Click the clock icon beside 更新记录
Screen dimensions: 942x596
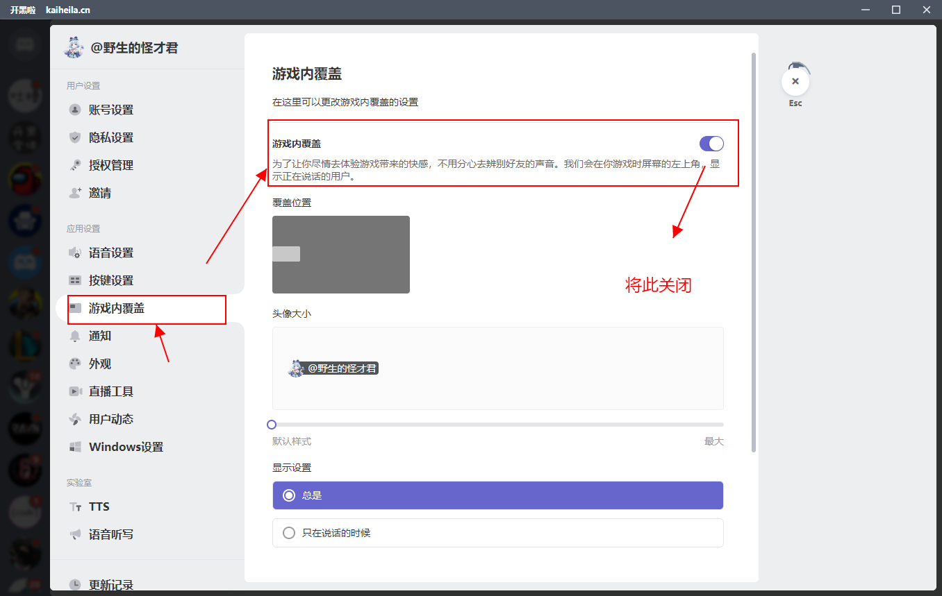(75, 585)
